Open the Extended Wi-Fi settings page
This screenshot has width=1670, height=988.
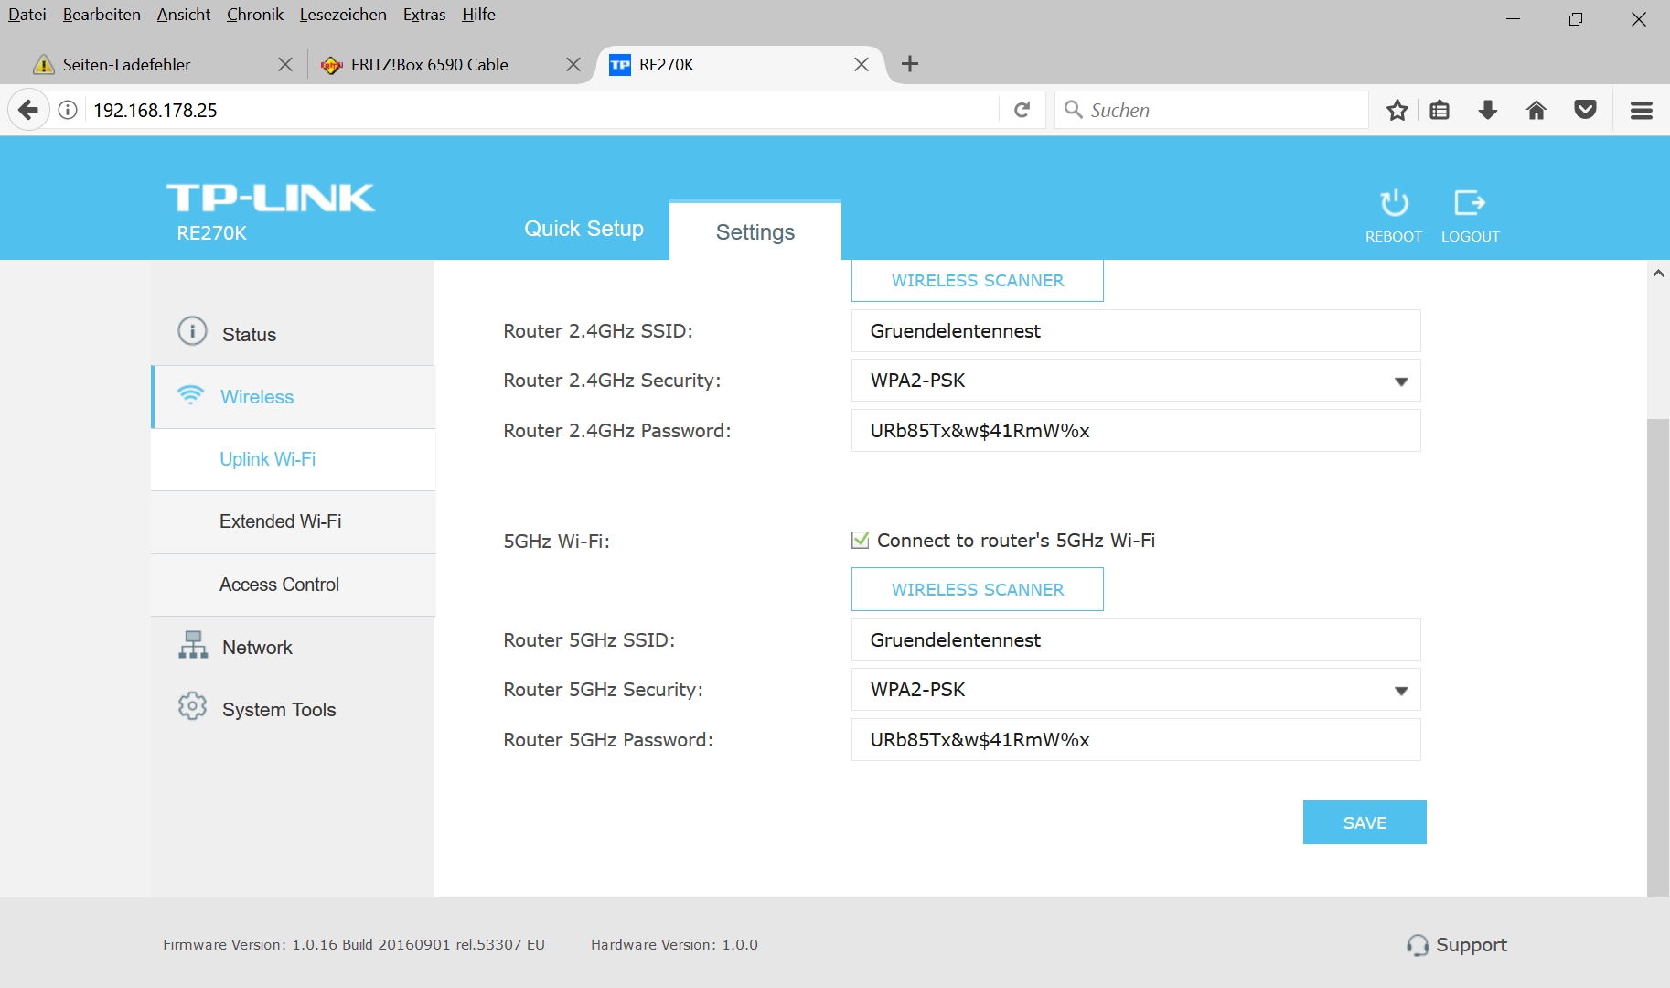[293, 521]
